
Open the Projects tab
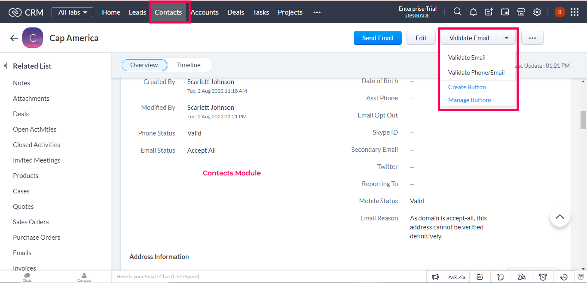click(x=290, y=12)
